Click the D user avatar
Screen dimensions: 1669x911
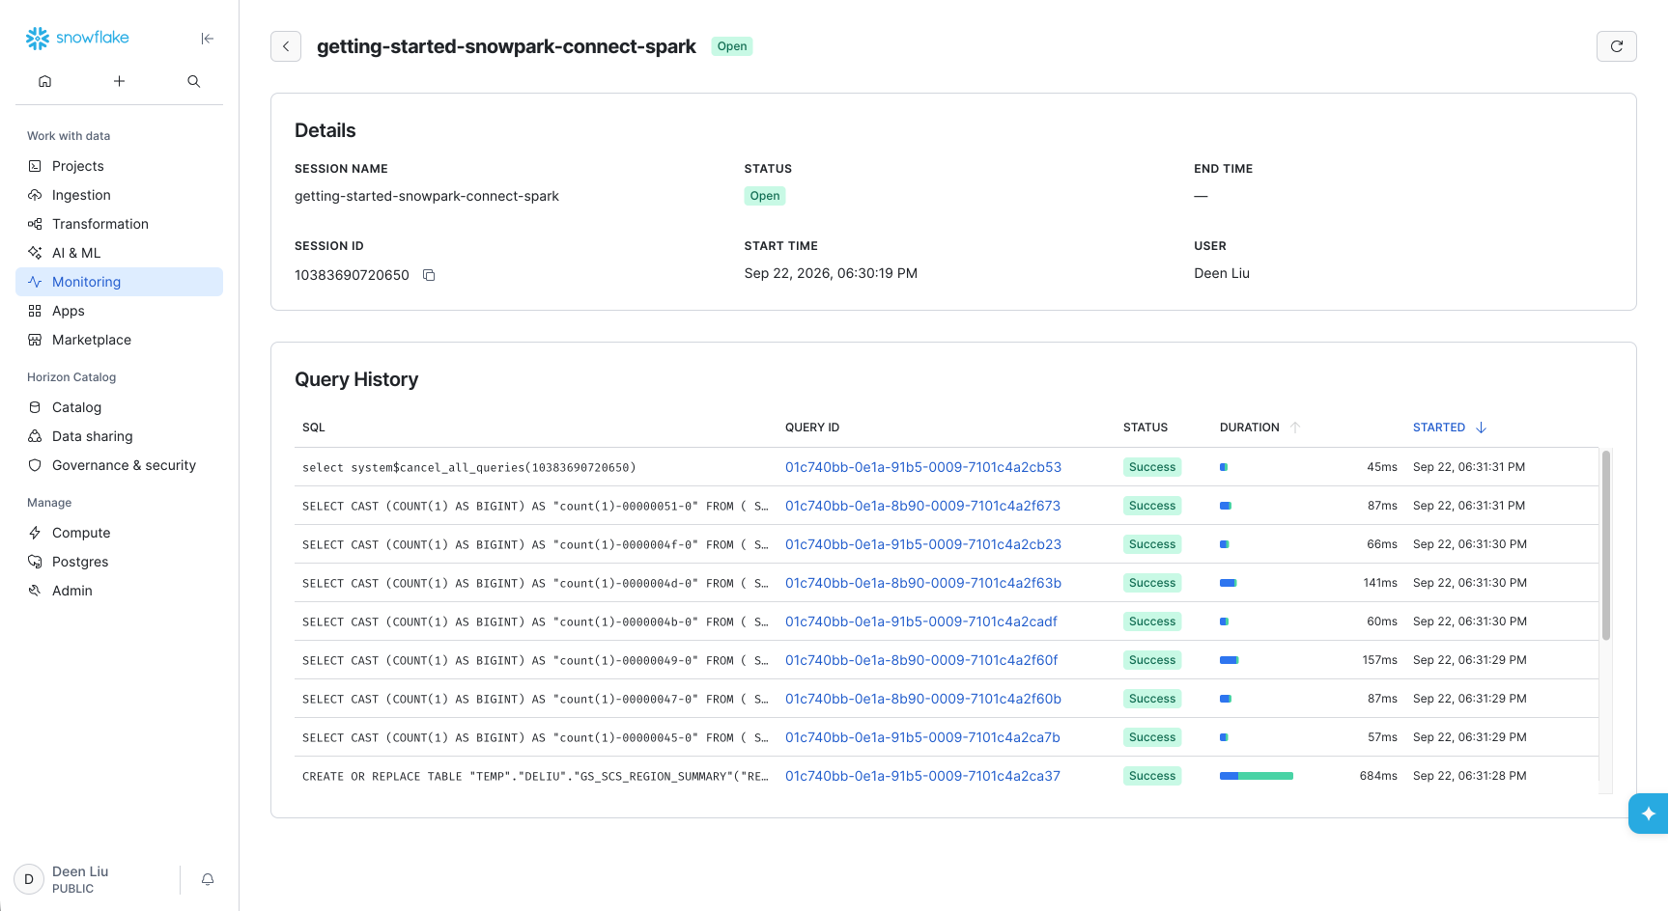[29, 879]
